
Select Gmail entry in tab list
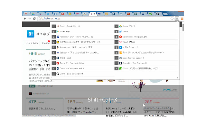coord(83,26)
